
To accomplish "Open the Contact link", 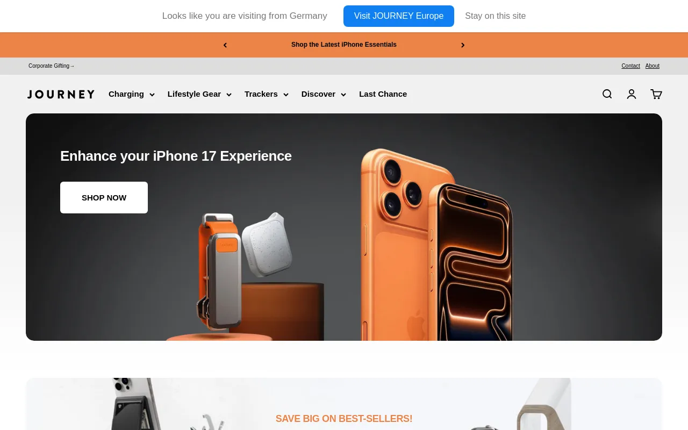I will (x=630, y=66).
